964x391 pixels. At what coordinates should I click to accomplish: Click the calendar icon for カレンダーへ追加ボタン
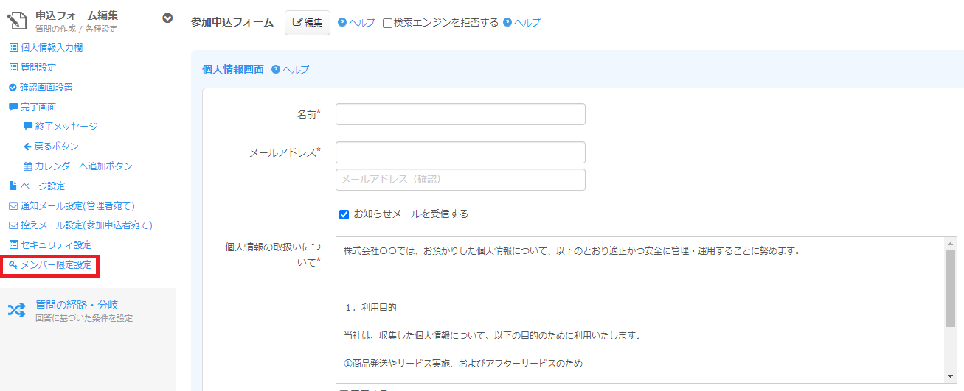(x=28, y=166)
